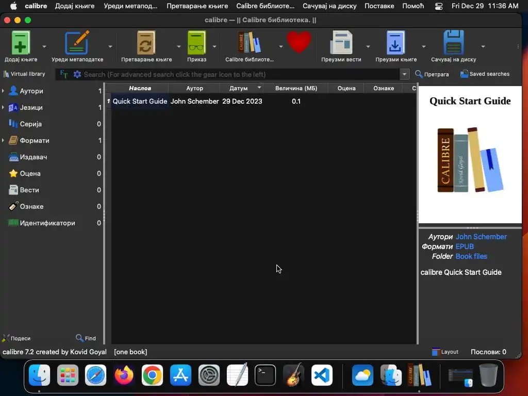Click the Quick Start Guide cover thumbnail
Image resolution: width=528 pixels, height=396 pixels.
(x=470, y=155)
